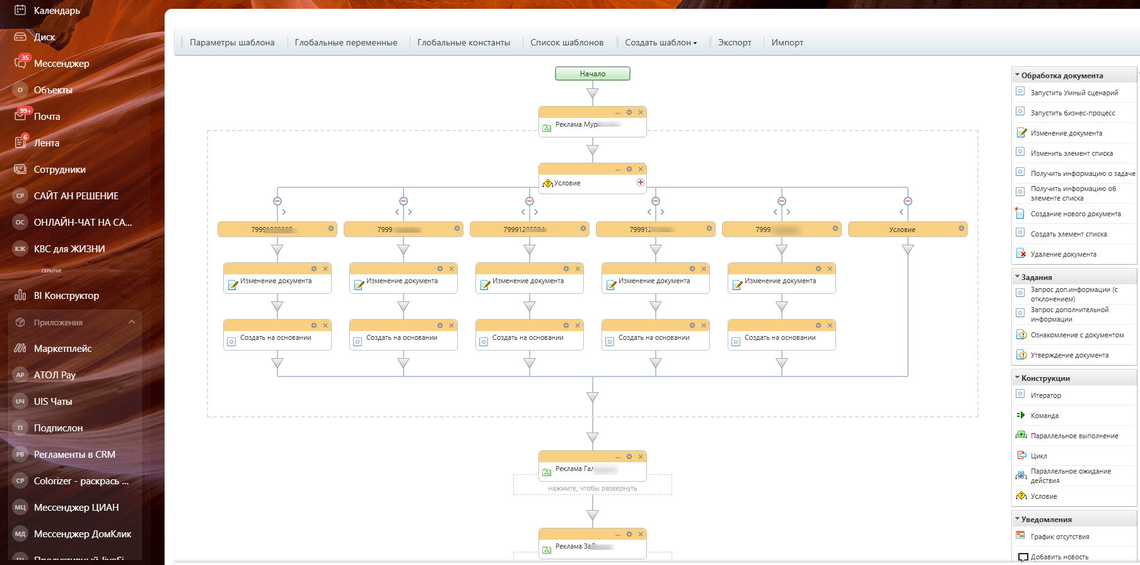Open the Мессенджер sidebar item

pyautogui.click(x=61, y=64)
